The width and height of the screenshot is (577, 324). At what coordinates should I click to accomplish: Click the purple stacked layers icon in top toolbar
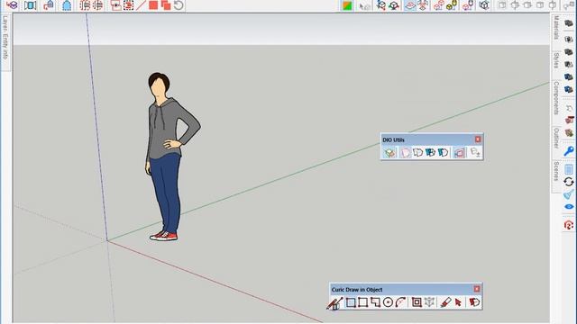tap(13, 5)
